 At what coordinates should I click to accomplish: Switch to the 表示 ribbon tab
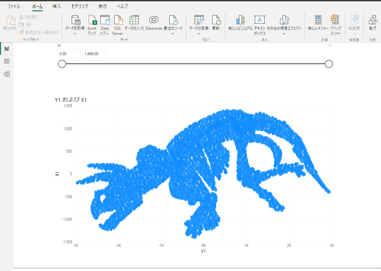pyautogui.click(x=103, y=6)
